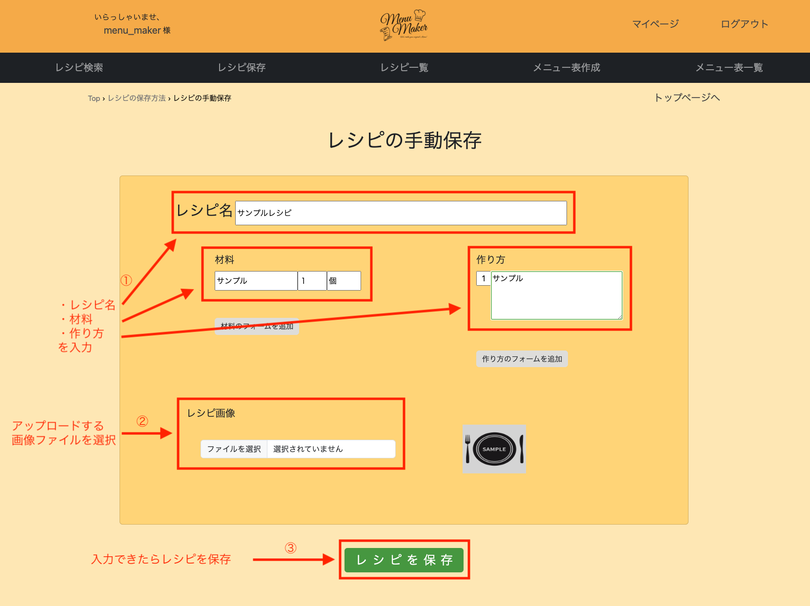Image resolution: width=810 pixels, height=606 pixels.
Task: Click 作り方のフォームを追加 button
Action: point(522,359)
